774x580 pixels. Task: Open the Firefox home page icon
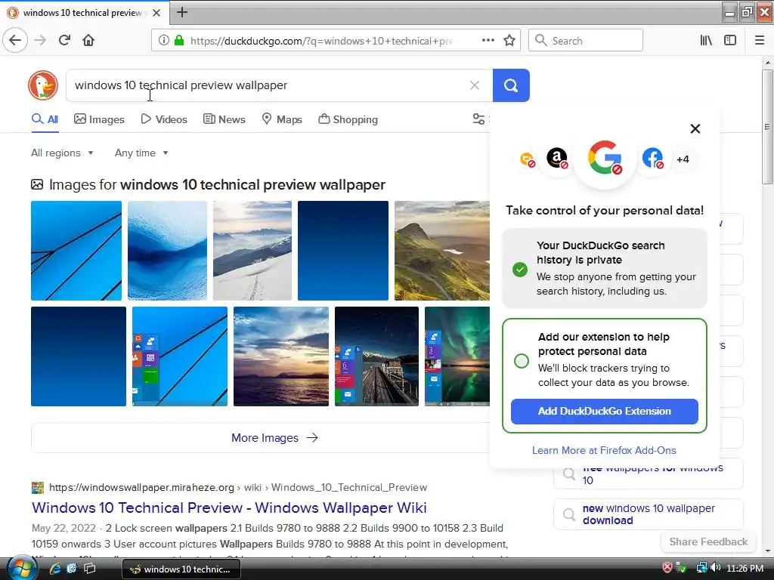tap(88, 41)
